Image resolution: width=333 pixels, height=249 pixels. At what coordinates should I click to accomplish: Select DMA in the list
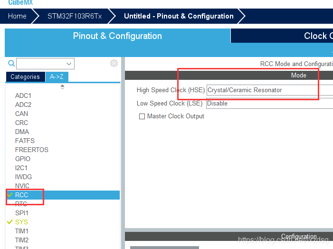[x=22, y=132]
